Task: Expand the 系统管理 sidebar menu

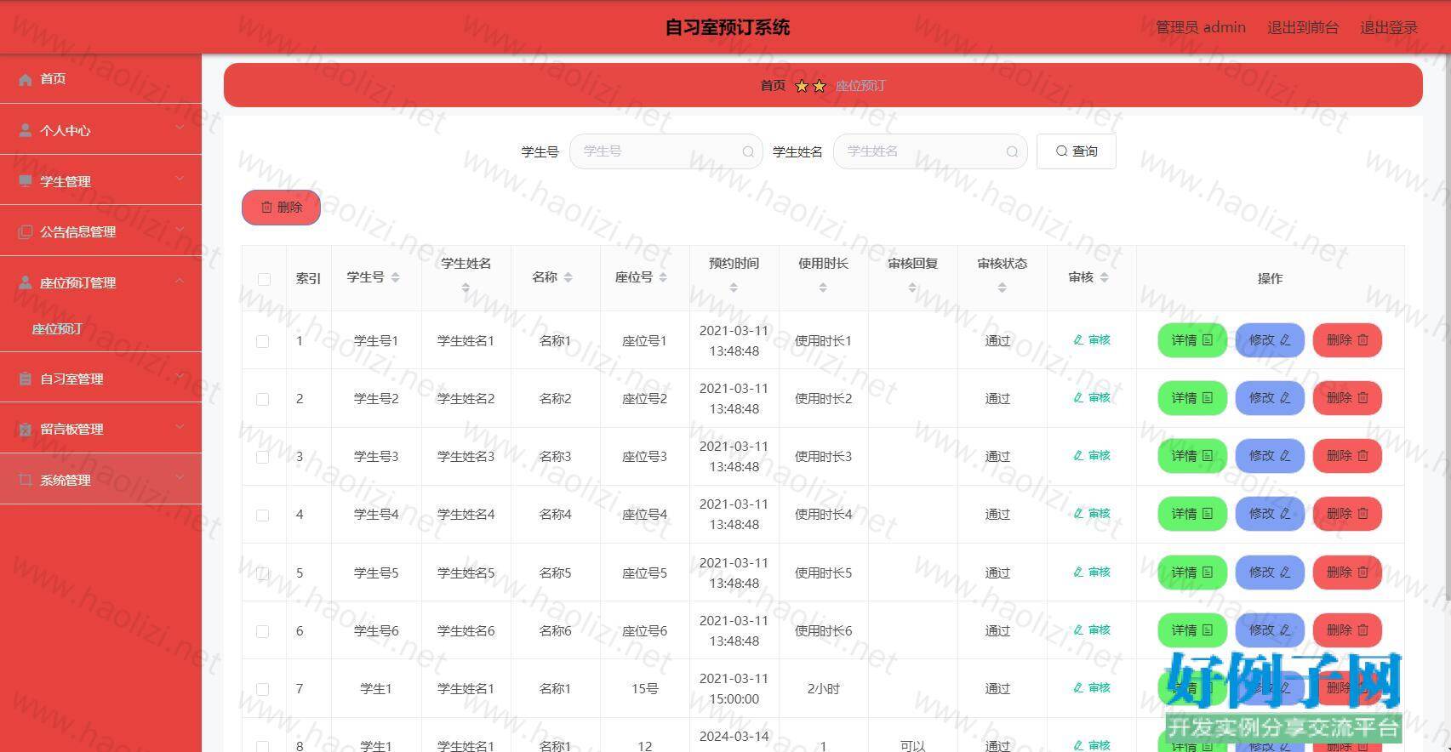Action: [100, 480]
